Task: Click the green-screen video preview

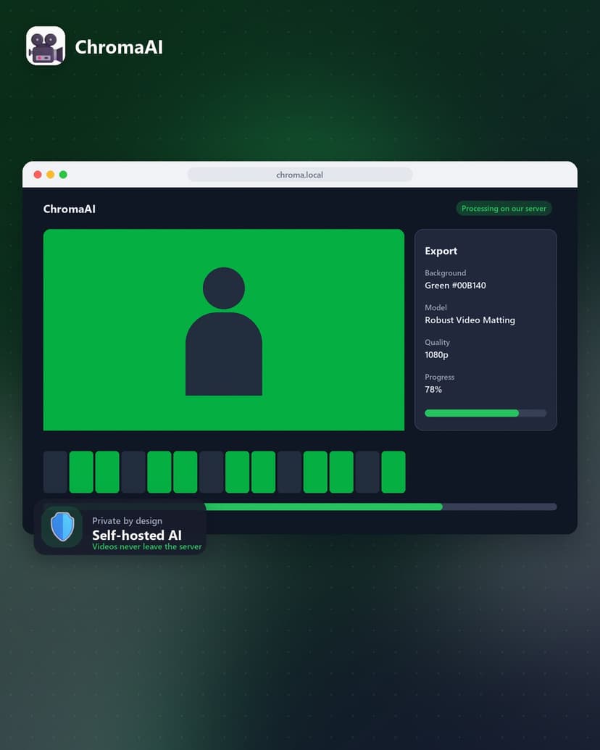Action: pyautogui.click(x=224, y=330)
